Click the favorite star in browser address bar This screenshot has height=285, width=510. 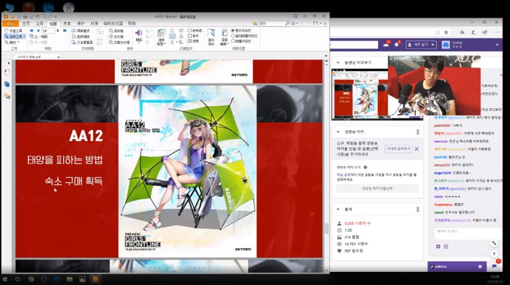pos(446,32)
